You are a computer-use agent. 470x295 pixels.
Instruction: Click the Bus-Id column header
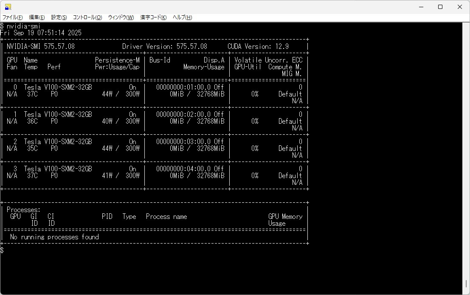tap(160, 60)
